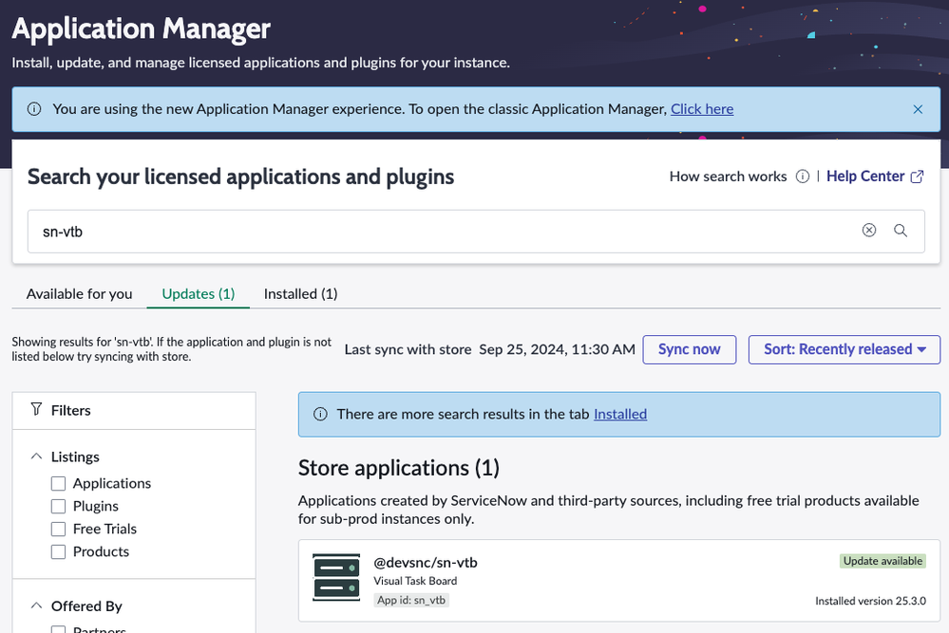Switch to the Installed (1) tab
949x633 pixels.
[300, 294]
